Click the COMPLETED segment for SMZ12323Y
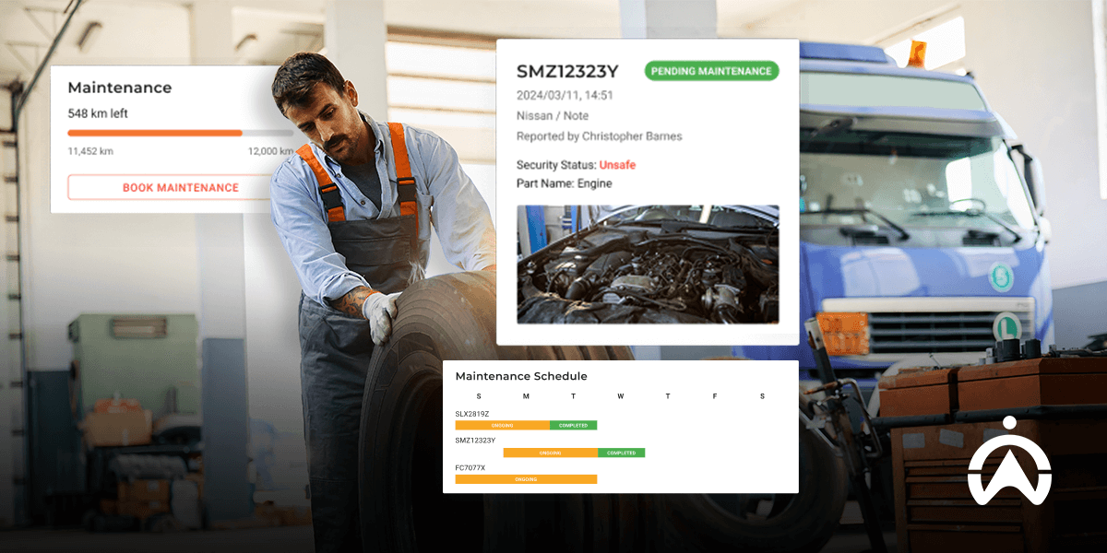Image resolution: width=1107 pixels, height=553 pixels. click(622, 453)
